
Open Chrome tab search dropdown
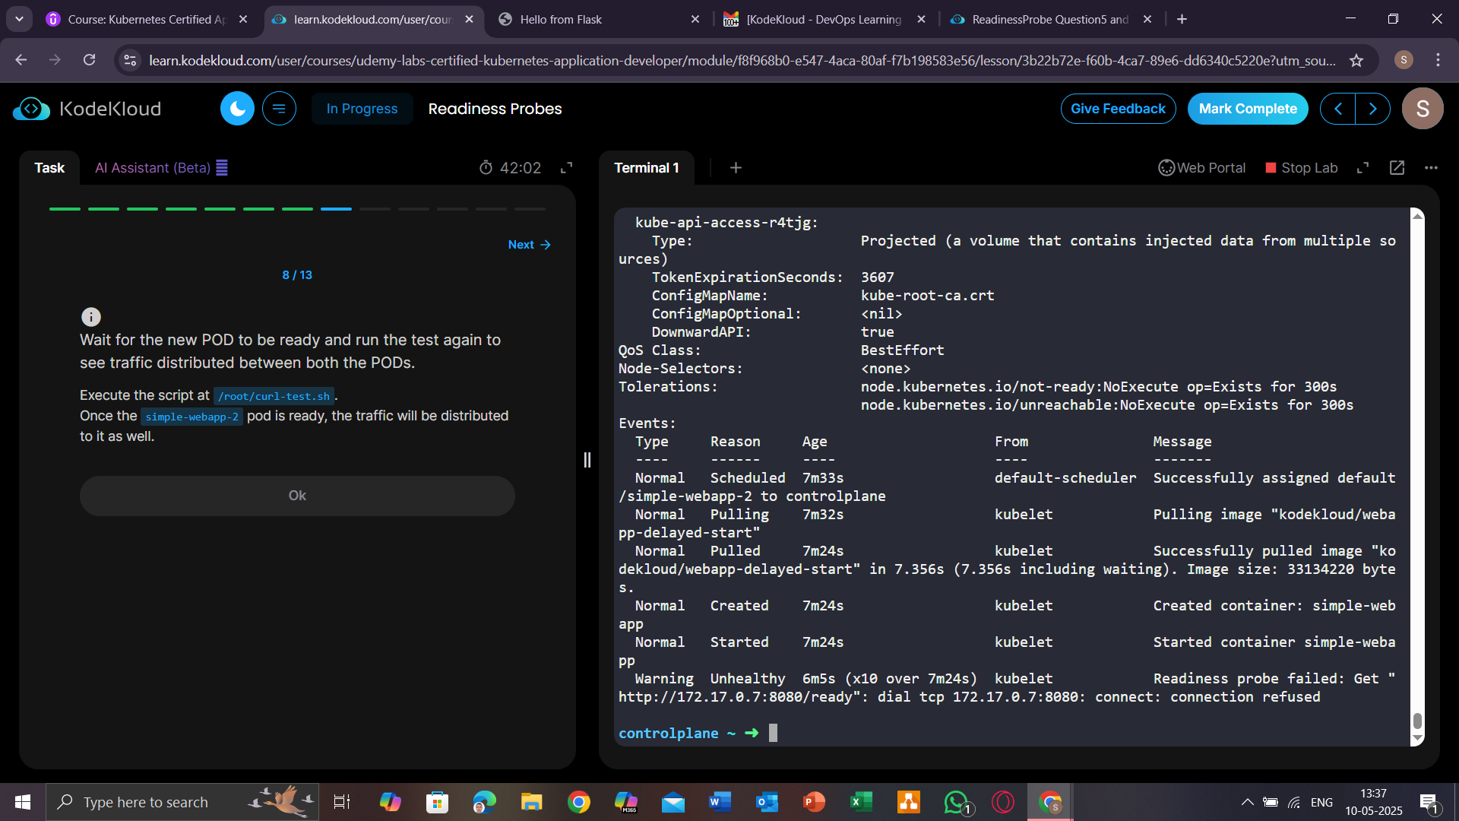point(19,19)
